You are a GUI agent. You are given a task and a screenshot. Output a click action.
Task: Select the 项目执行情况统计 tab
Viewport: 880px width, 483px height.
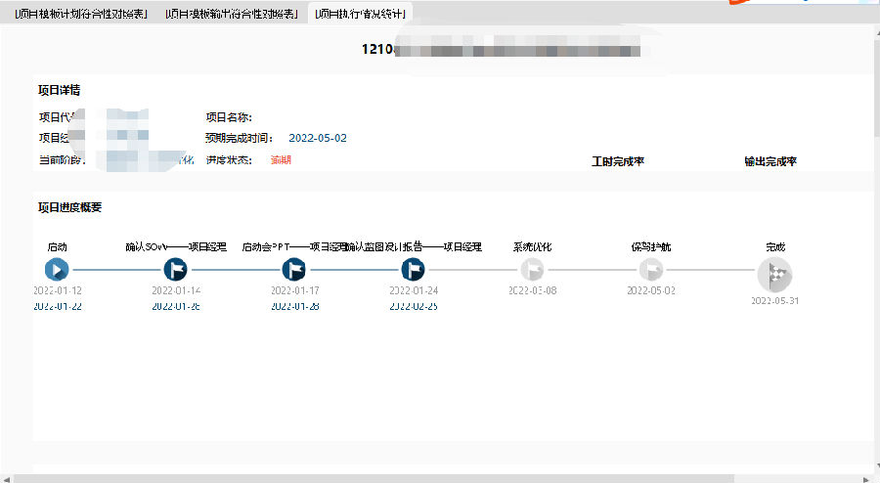(360, 14)
